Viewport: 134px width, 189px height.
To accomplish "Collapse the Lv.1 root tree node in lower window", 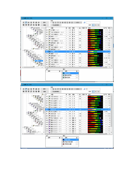I will tap(23, 127).
